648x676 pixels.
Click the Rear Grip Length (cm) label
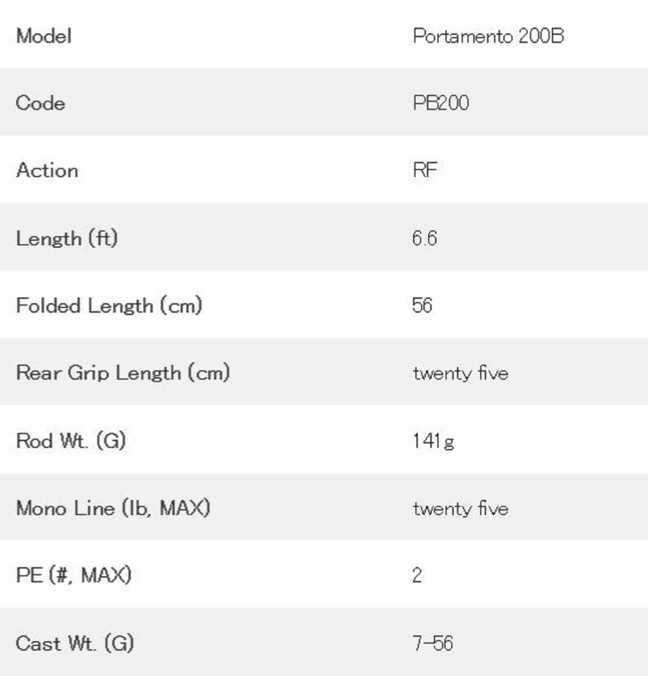pos(123,373)
